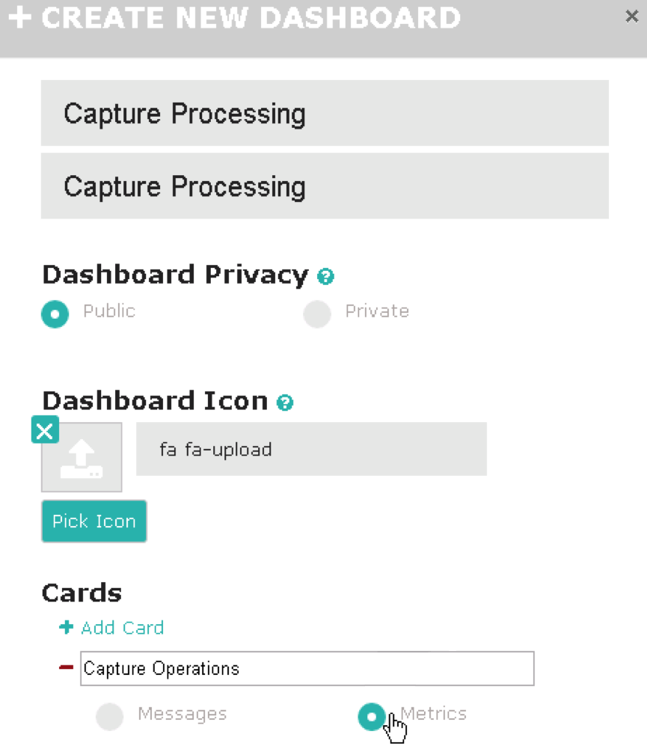Image resolution: width=647 pixels, height=749 pixels.
Task: Select the Public privacy option
Action: pyautogui.click(x=55, y=314)
